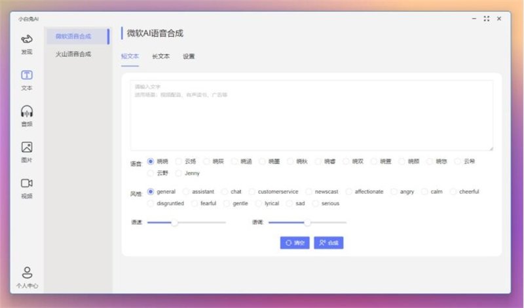This screenshot has height=308, width=524.
Task: Select the disgruntled style option
Action: coord(151,203)
